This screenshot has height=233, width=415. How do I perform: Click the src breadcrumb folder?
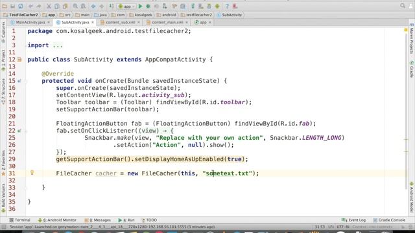tap(65, 15)
